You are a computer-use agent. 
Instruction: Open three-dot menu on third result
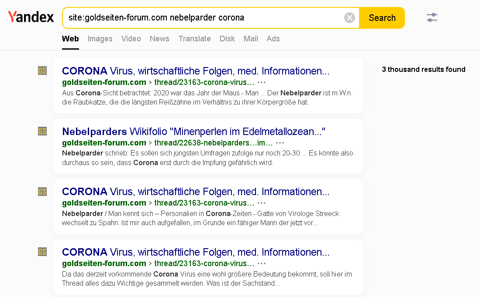coord(262,203)
